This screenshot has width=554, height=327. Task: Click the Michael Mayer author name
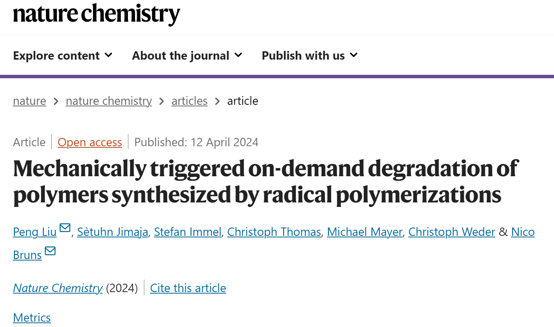365,232
